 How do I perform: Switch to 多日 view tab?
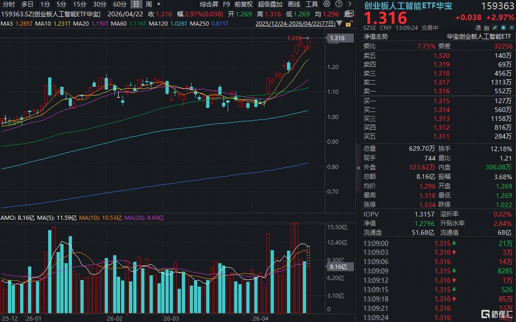tap(27, 4)
